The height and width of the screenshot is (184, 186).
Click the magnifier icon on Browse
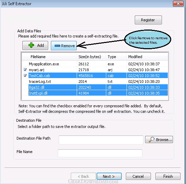[x=152, y=140]
